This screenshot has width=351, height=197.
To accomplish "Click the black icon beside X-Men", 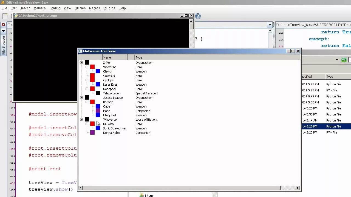I will pyautogui.click(x=87, y=63).
